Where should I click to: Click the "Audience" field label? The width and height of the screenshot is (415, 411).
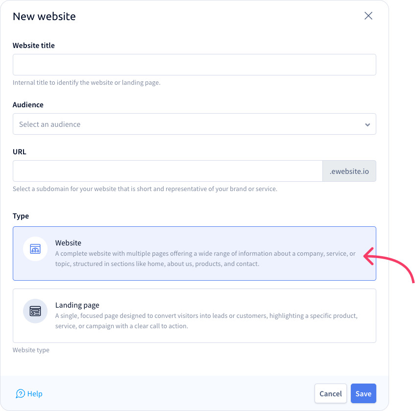point(28,105)
